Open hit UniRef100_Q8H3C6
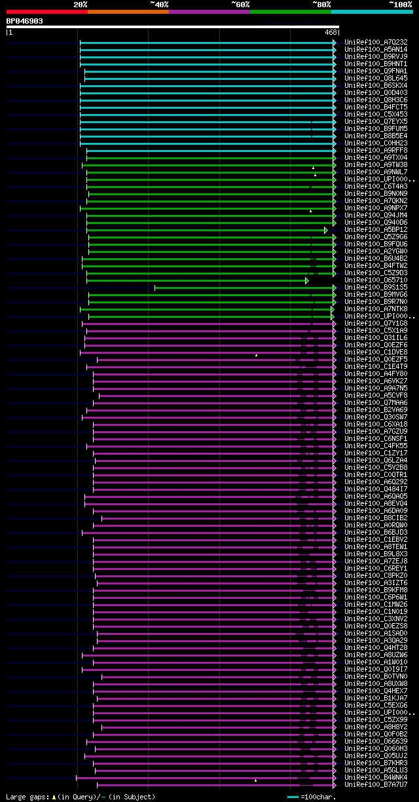Viewport: 419px width, 802px height. pyautogui.click(x=376, y=100)
